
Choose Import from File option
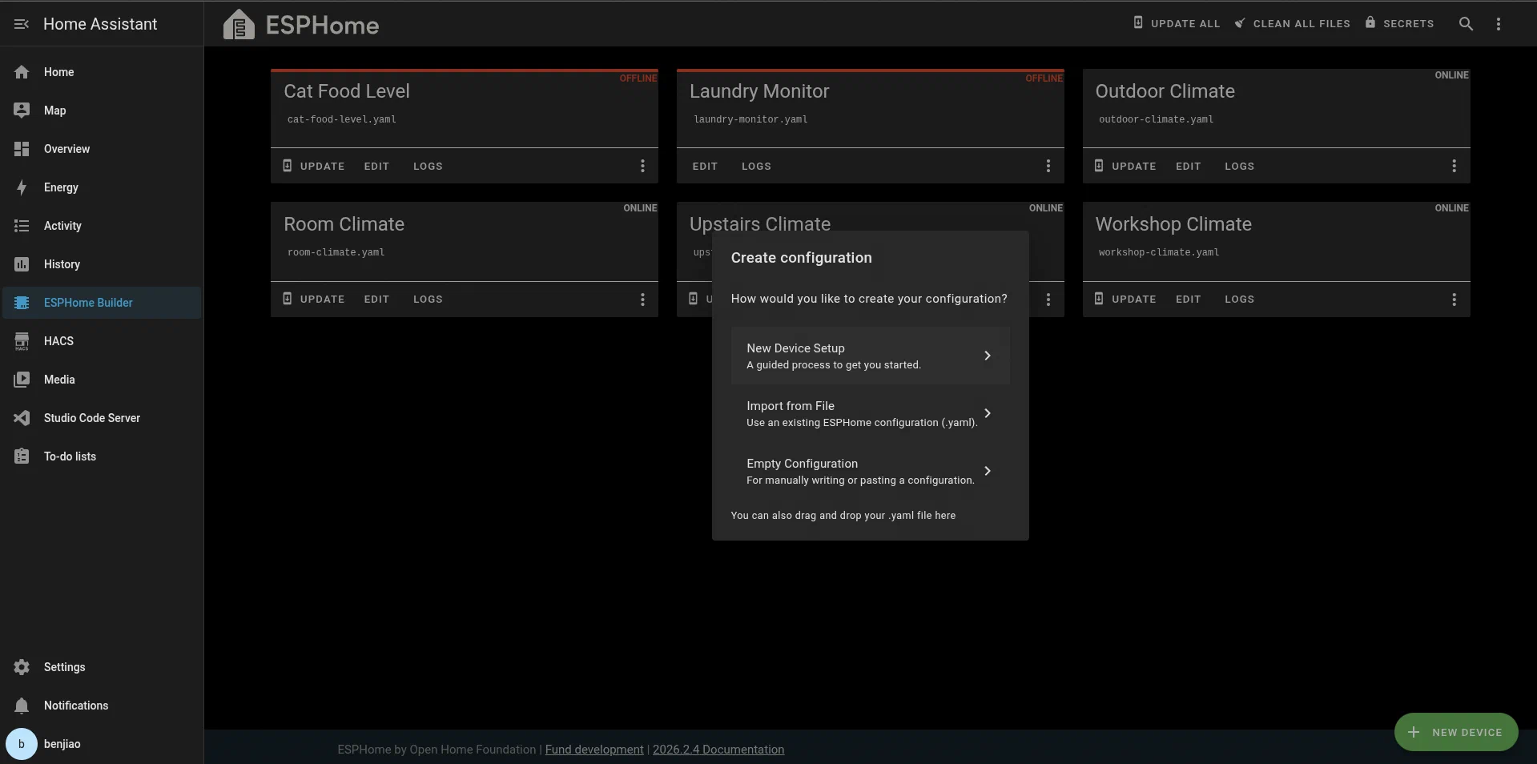[x=870, y=413]
